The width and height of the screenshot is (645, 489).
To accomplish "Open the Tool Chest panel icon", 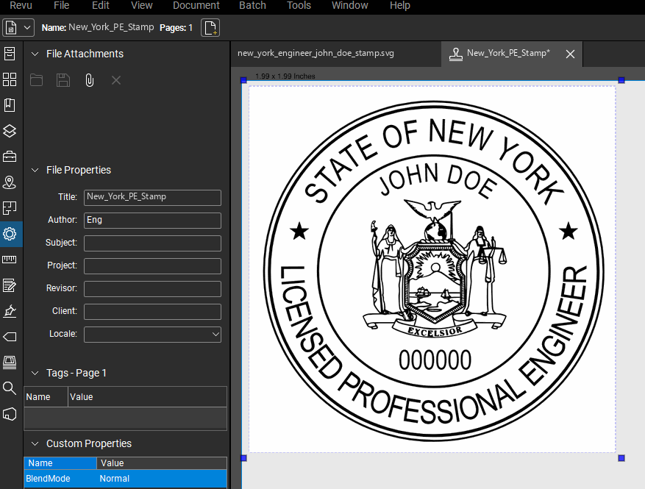I will coord(10,157).
